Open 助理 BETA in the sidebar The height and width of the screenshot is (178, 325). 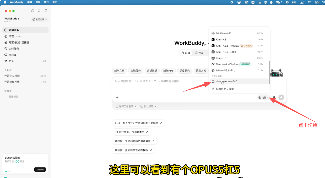(x=25, y=36)
